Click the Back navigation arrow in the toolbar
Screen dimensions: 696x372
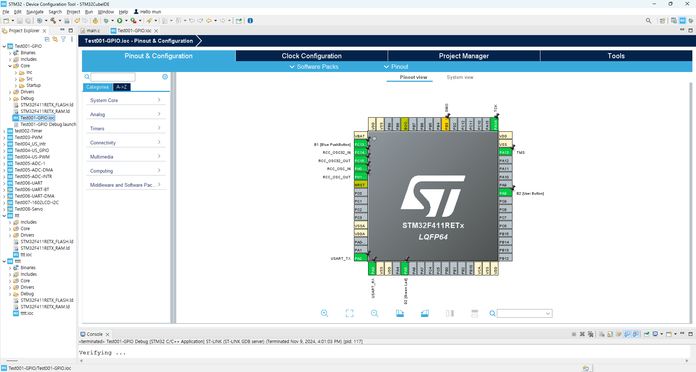[209, 21]
